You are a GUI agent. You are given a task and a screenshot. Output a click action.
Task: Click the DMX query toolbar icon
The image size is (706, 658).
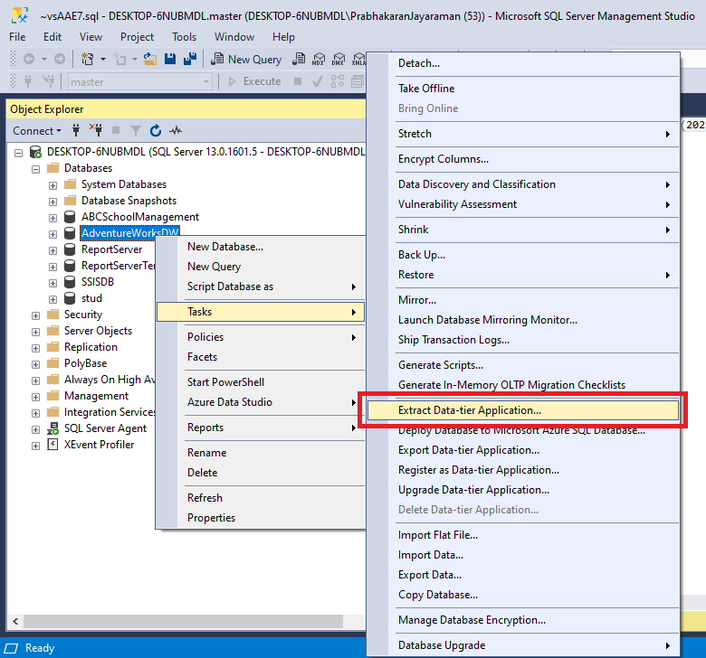click(339, 59)
